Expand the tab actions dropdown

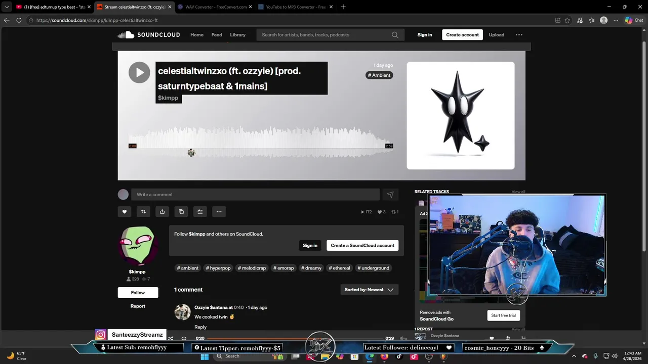[x=7, y=7]
